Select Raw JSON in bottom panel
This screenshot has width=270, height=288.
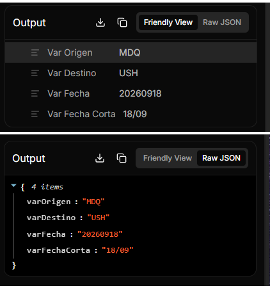pyautogui.click(x=221, y=158)
